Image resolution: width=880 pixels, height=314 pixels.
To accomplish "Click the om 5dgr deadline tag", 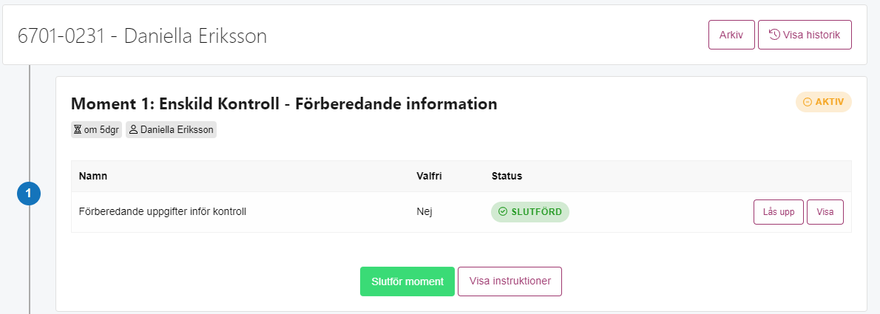I will coord(97,129).
